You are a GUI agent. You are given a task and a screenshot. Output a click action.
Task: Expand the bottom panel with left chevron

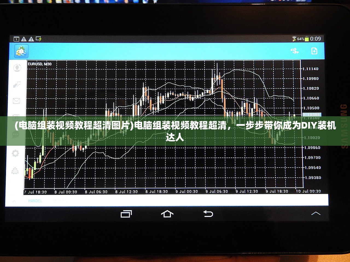click(14, 201)
